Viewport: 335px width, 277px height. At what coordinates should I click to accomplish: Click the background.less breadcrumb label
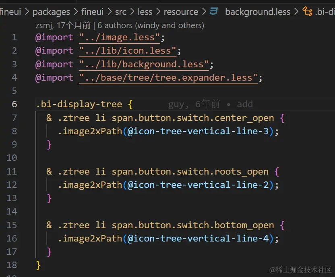click(258, 12)
